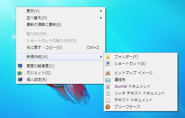Expand the 表示(V) submenu arrow
The width and height of the screenshot is (185, 118).
(x=101, y=11)
